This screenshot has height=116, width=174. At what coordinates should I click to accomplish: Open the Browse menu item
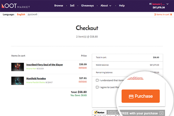click(x=59, y=6)
